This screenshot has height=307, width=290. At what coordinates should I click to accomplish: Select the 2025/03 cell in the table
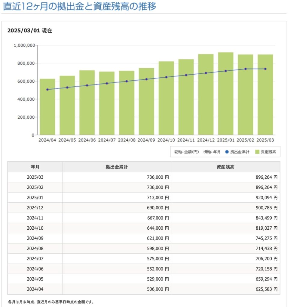pyautogui.click(x=35, y=177)
